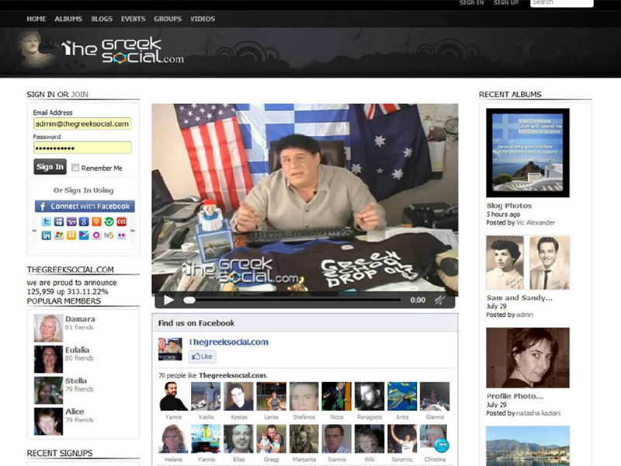
Task: Select the orange pin sign-in icon
Action: click(96, 221)
